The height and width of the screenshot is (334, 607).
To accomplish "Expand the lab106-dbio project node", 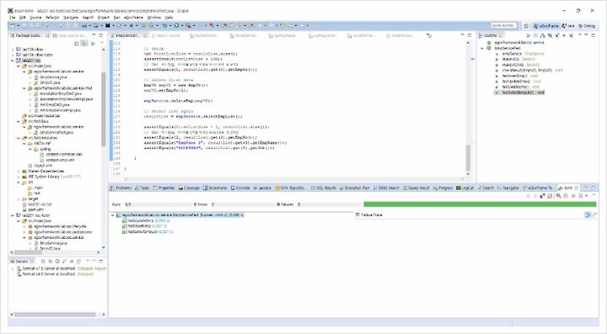I will coord(13,50).
